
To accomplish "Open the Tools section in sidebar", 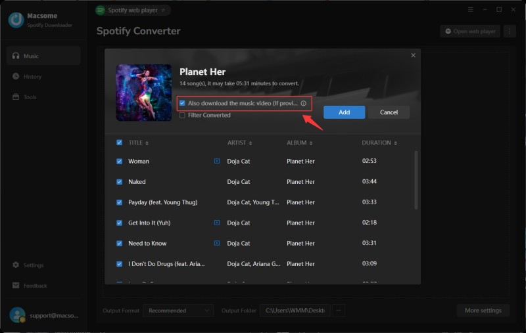I will click(x=43, y=97).
